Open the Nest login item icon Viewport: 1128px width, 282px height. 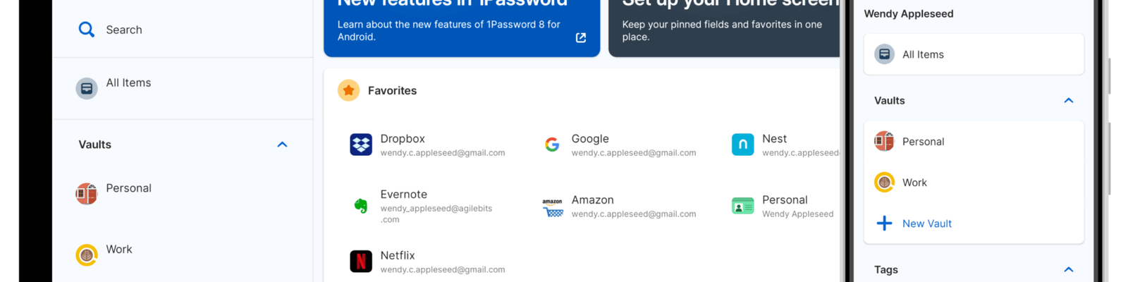[x=742, y=145]
